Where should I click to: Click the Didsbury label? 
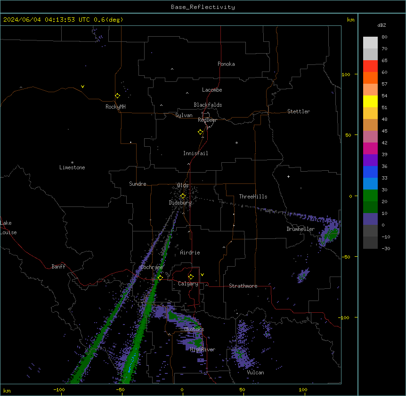180,203
